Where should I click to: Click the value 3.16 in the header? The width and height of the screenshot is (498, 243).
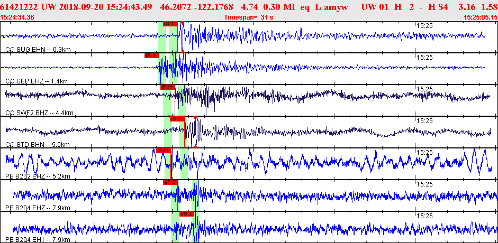tap(468, 7)
